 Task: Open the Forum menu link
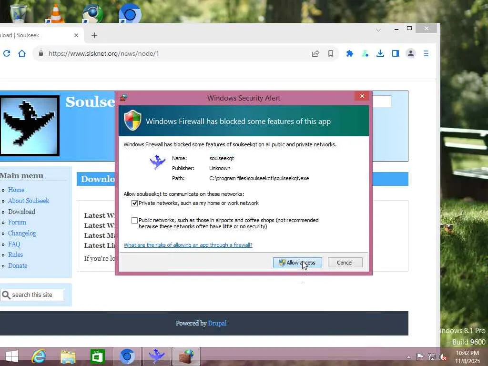click(x=17, y=222)
